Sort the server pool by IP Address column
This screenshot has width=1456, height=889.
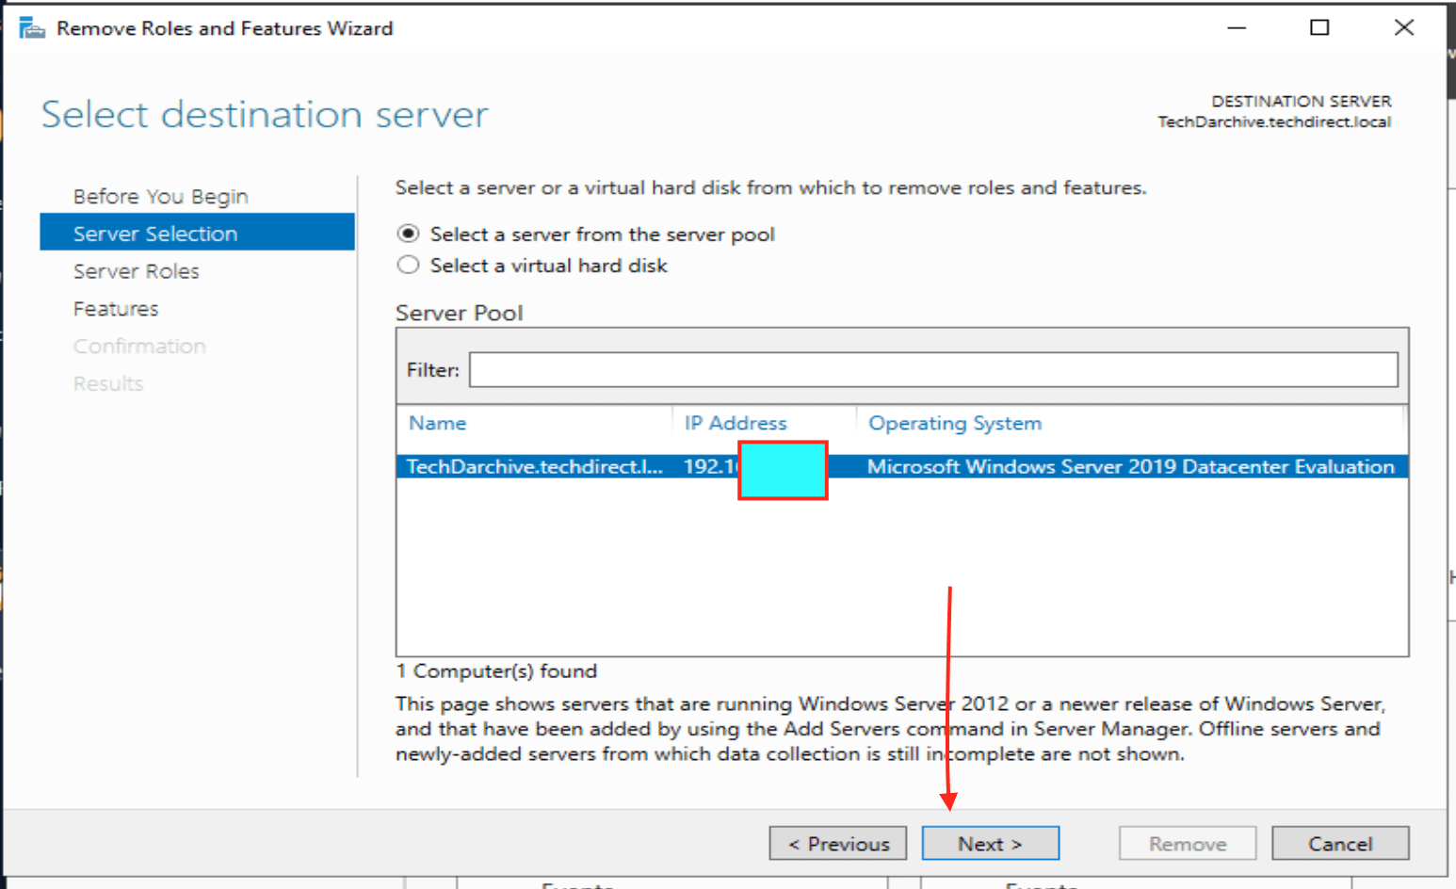[x=735, y=424]
